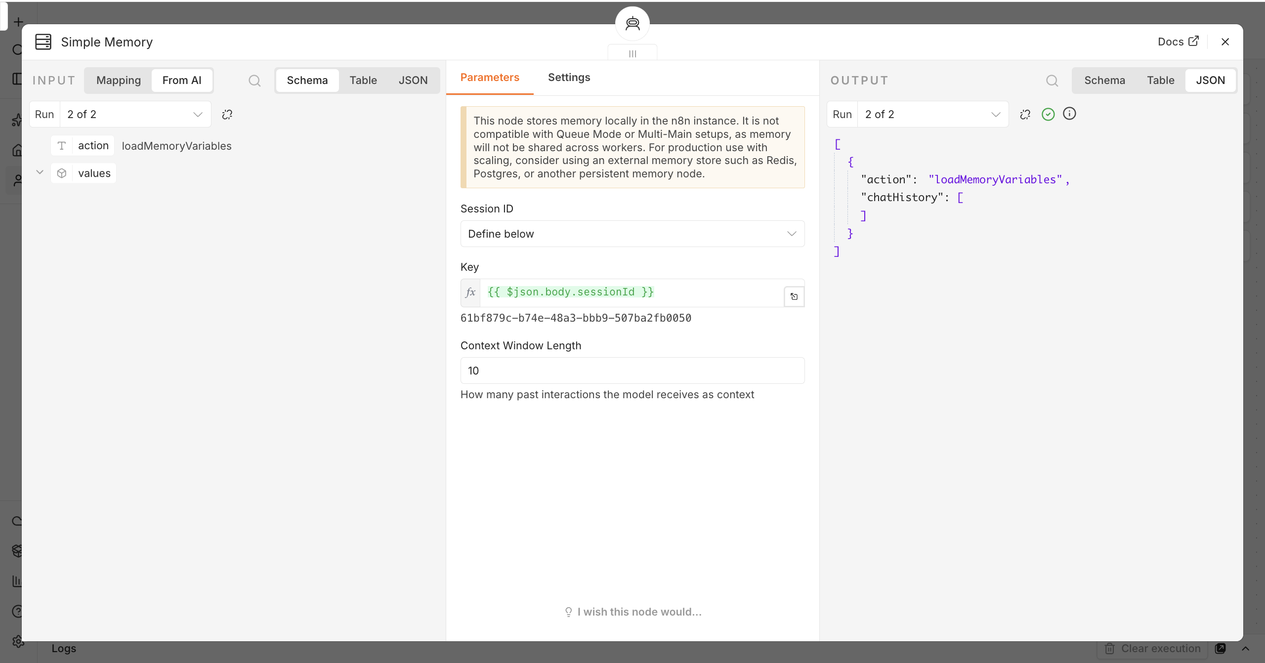Click the Context Window Length field

click(632, 371)
